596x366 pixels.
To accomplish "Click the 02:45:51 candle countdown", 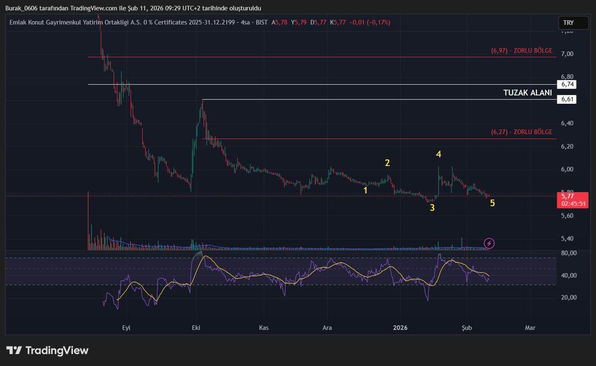I will pyautogui.click(x=574, y=204).
